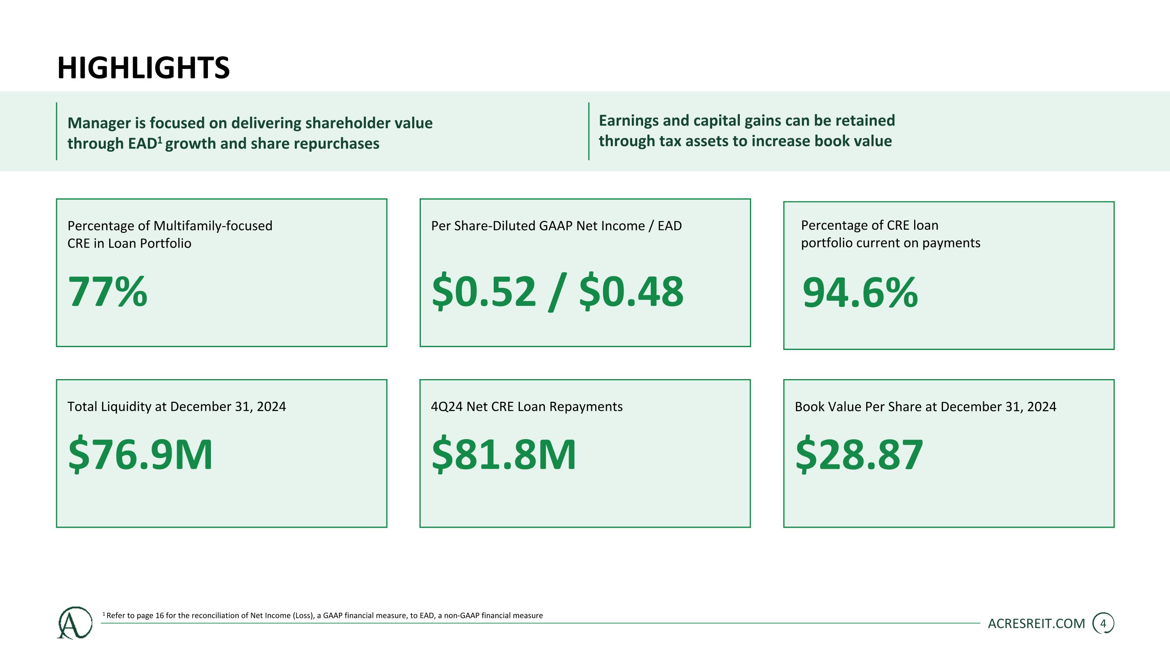Select the 77% multifamily percentage figure
The width and height of the screenshot is (1170, 658).
[108, 291]
